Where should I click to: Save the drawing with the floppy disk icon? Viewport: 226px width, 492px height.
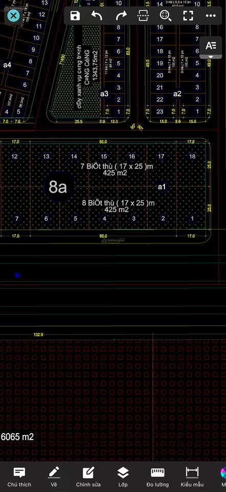tap(75, 15)
